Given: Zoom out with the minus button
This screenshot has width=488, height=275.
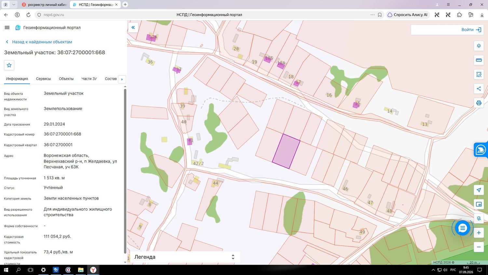Looking at the screenshot, I should (479, 247).
